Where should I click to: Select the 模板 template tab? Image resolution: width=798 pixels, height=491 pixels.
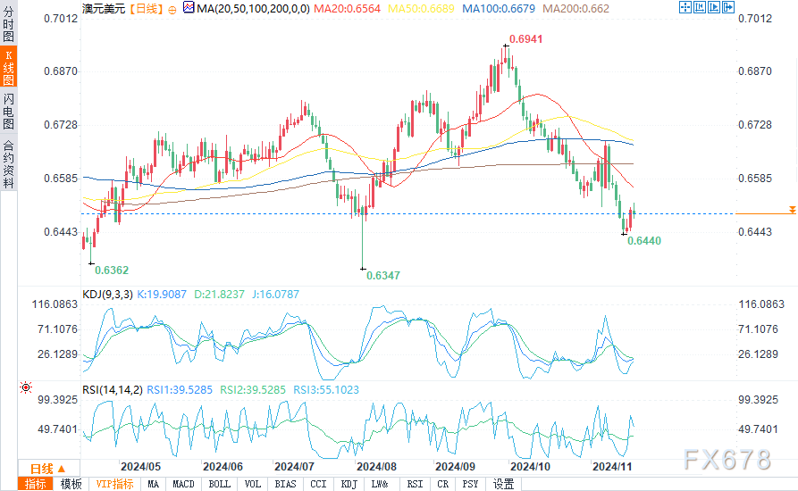pyautogui.click(x=71, y=484)
